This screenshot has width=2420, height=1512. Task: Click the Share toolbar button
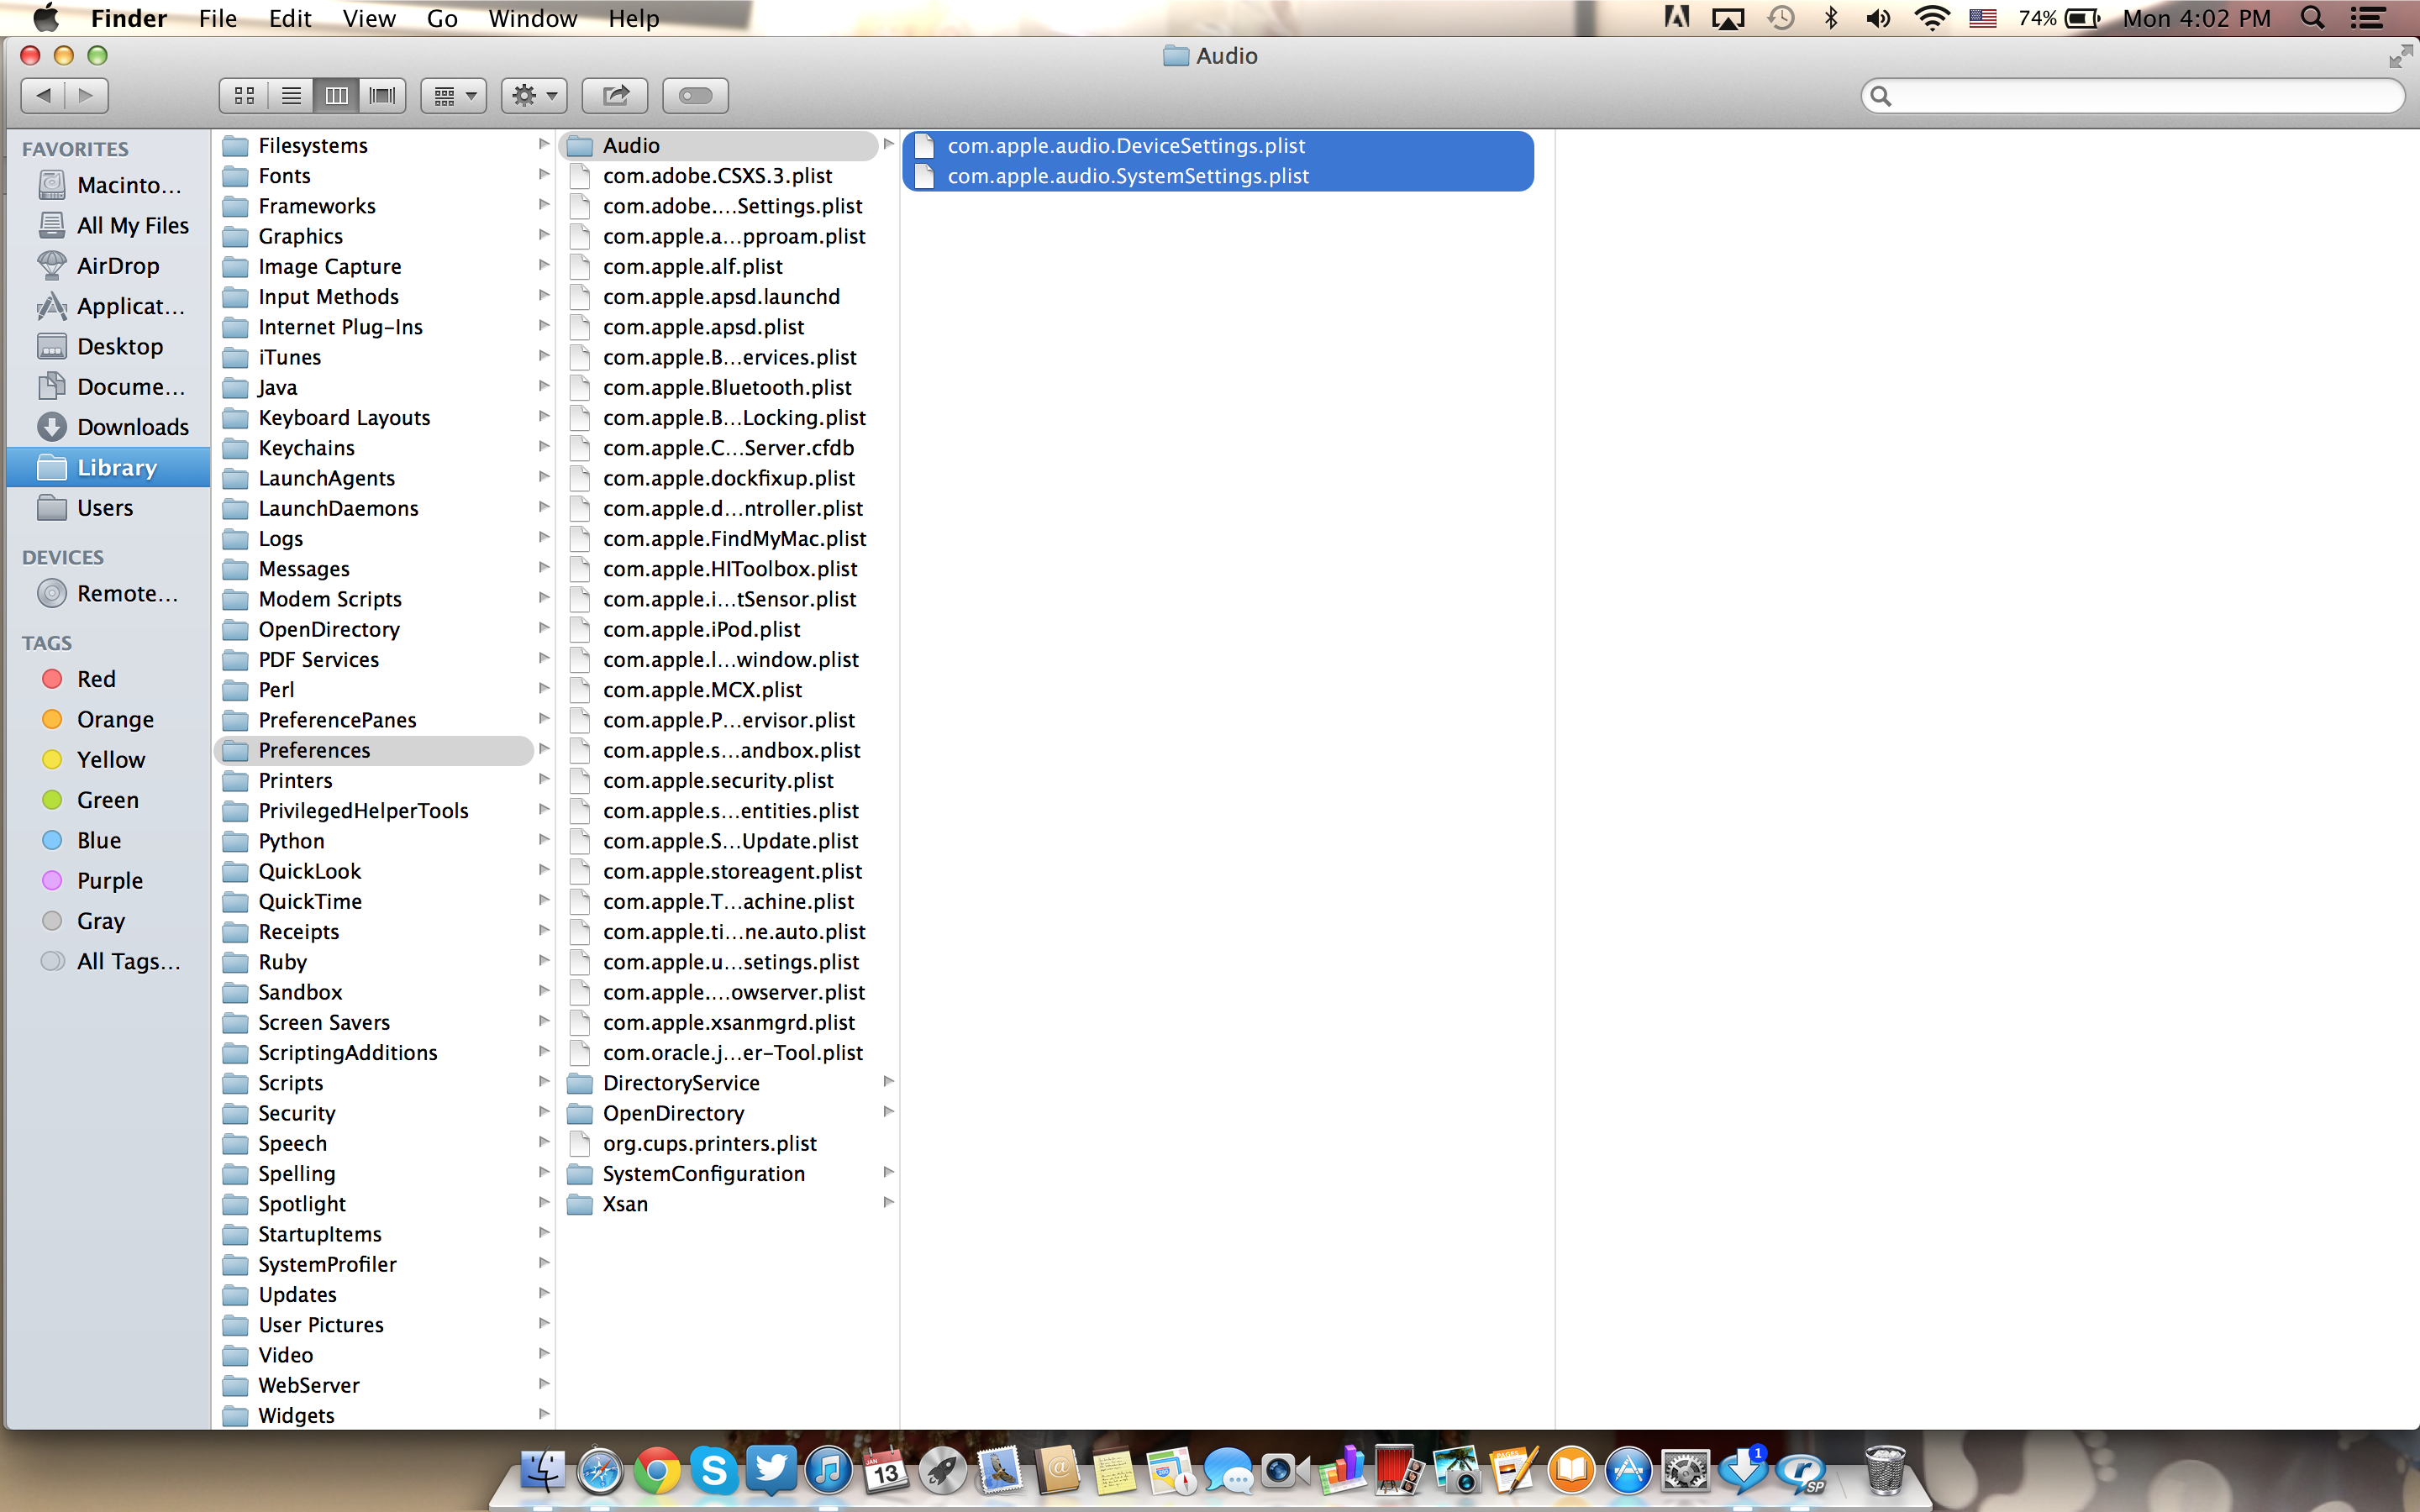[x=615, y=96]
